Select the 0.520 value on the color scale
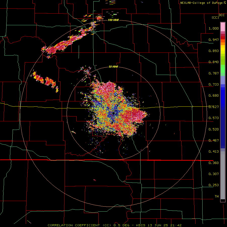 click(x=214, y=129)
